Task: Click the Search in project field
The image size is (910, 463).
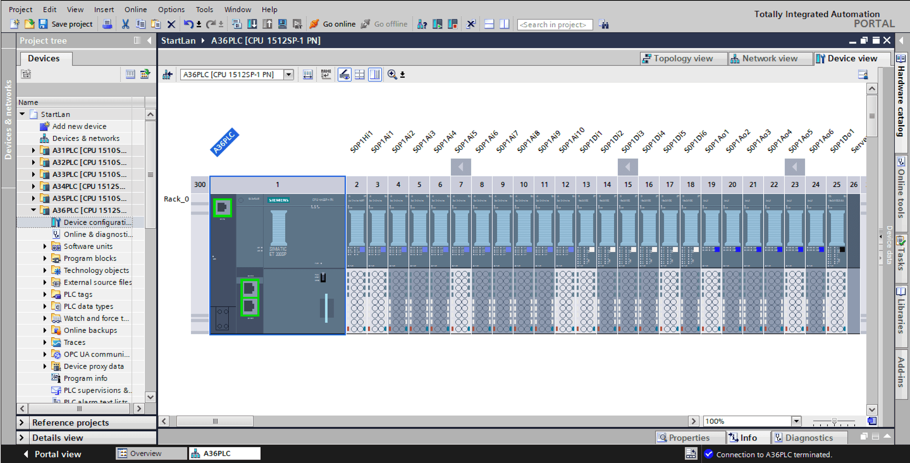Action: tap(554, 25)
